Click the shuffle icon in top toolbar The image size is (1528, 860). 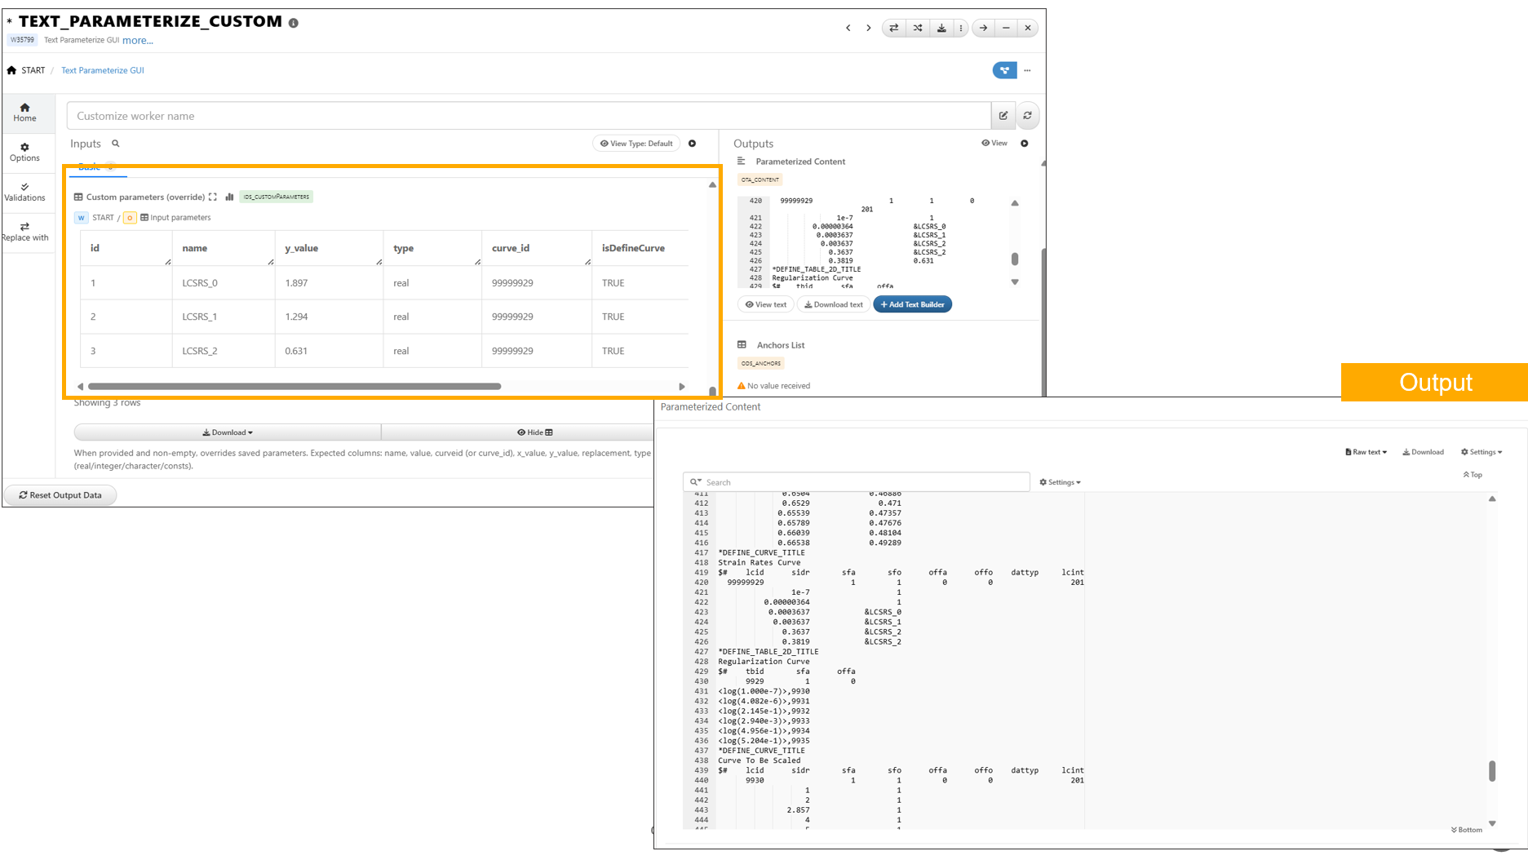click(x=918, y=28)
